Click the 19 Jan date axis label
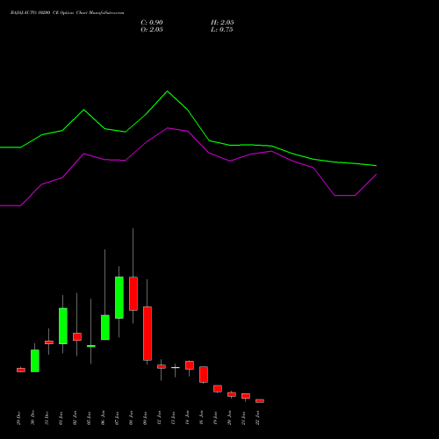The width and height of the screenshot is (439, 439). (216, 418)
